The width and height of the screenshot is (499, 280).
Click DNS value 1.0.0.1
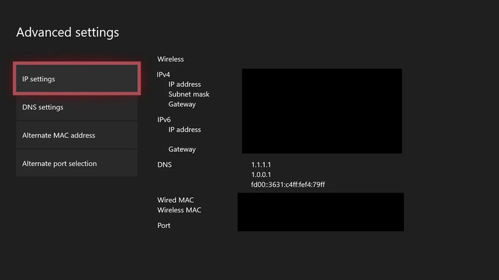261,175
